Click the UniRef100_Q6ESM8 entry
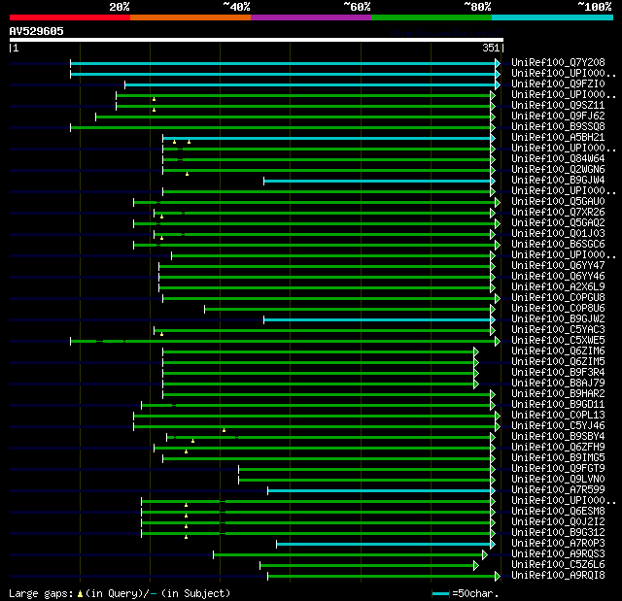This screenshot has height=601, width=622. click(x=558, y=512)
